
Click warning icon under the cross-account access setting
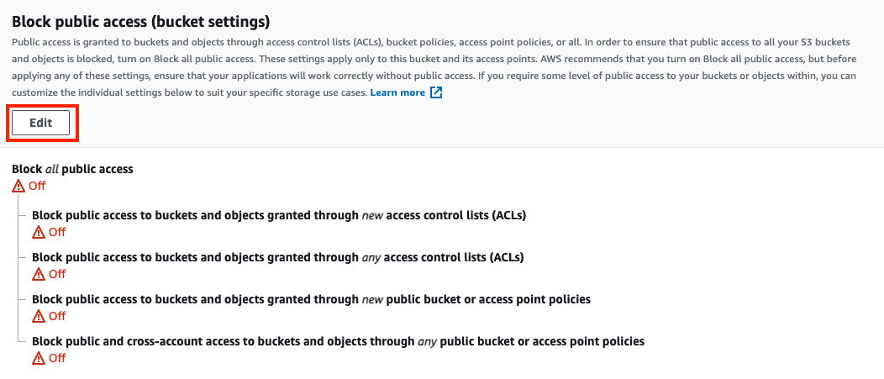(x=39, y=358)
